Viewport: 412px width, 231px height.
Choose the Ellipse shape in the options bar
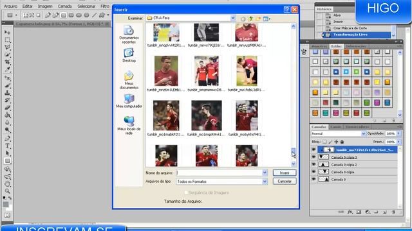[79, 15]
